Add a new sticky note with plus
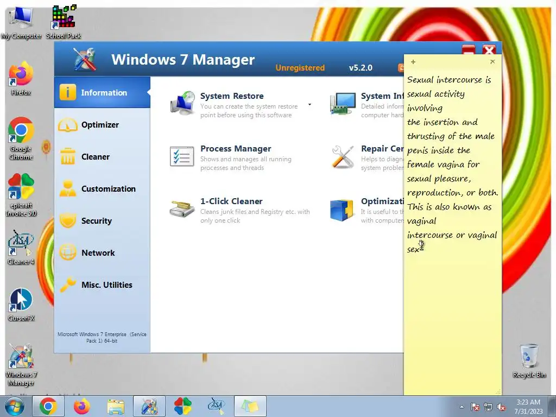Viewport: 556px width, 417px height. point(413,62)
